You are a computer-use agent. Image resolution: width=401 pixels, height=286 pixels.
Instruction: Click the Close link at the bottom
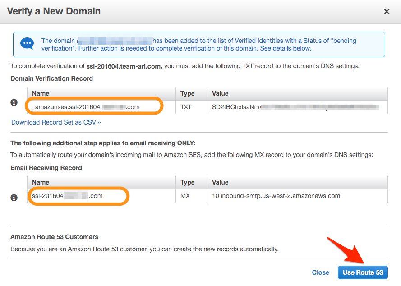coord(320,272)
